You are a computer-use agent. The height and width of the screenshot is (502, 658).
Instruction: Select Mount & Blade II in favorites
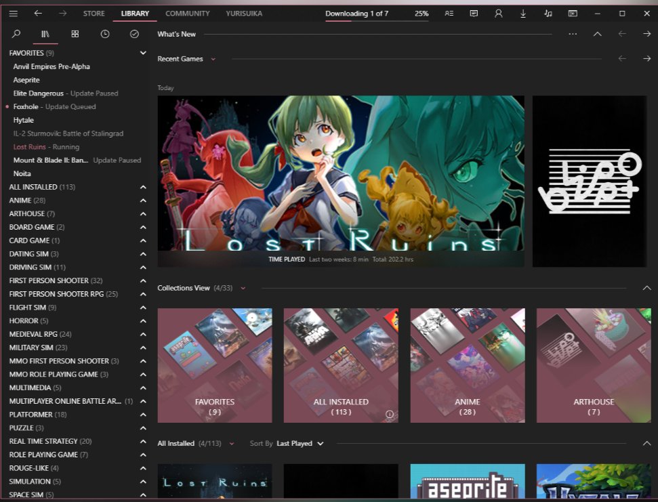click(x=51, y=160)
